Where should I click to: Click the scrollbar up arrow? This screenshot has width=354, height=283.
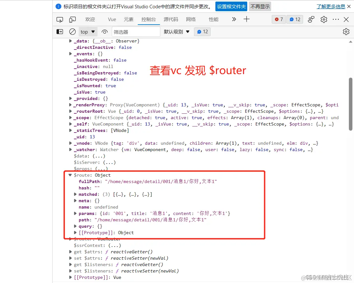pyautogui.click(x=350, y=42)
